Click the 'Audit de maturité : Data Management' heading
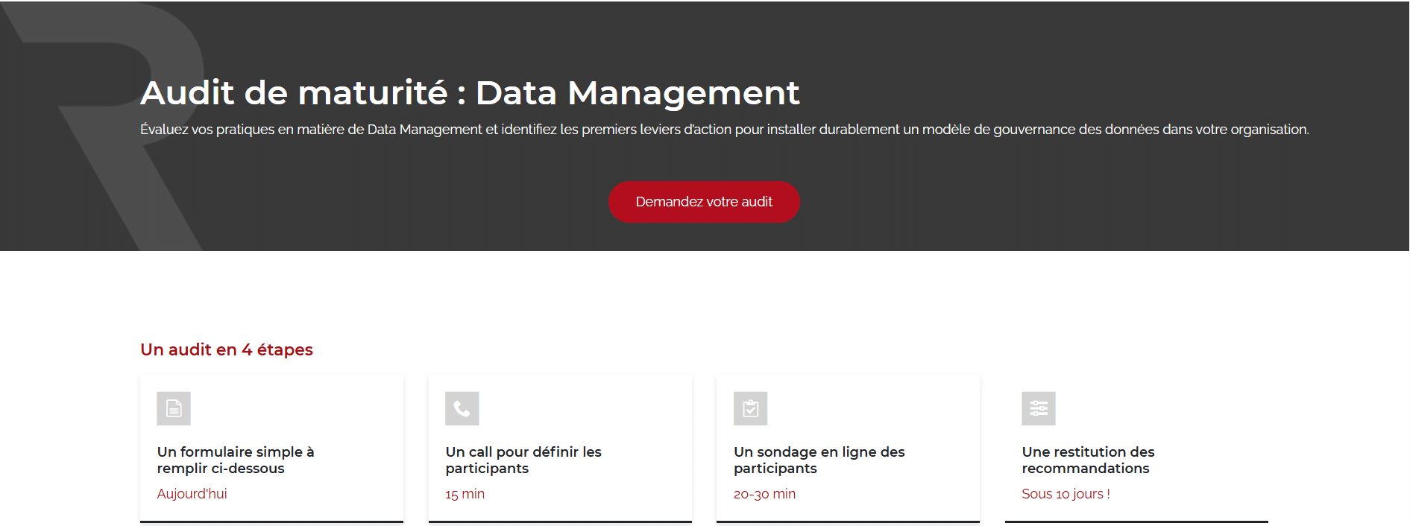This screenshot has width=1410, height=526. click(x=470, y=93)
